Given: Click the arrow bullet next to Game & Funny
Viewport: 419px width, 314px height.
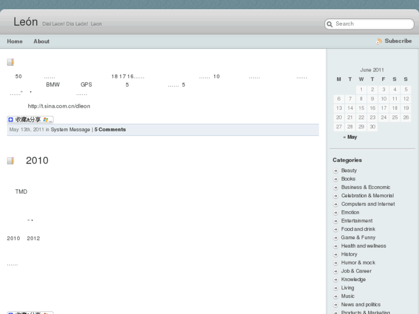Looking at the screenshot, I should 335,238.
